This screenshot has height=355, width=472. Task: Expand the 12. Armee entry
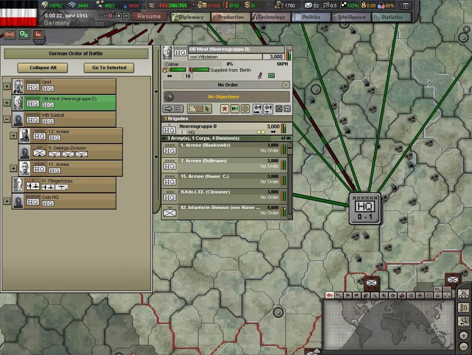click(x=13, y=136)
